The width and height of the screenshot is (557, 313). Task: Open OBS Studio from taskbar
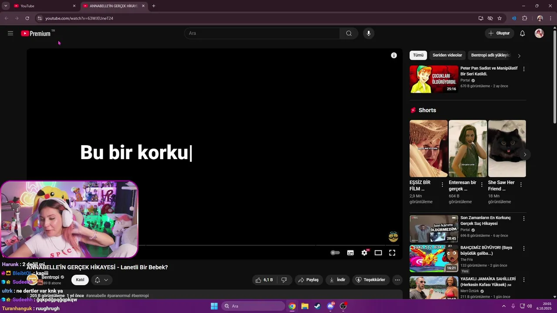tap(343, 306)
